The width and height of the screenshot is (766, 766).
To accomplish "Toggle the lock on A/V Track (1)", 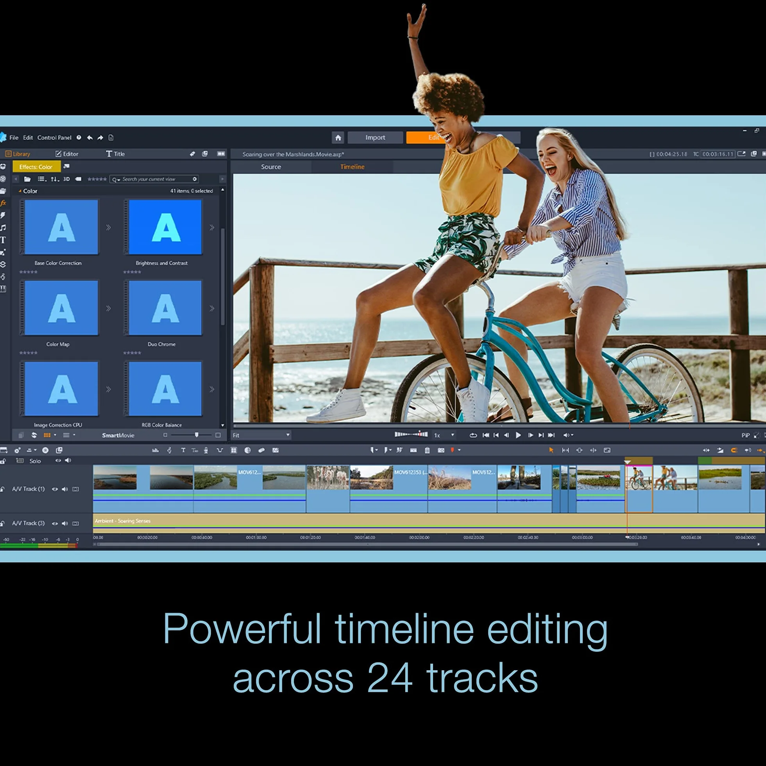I will point(3,489).
